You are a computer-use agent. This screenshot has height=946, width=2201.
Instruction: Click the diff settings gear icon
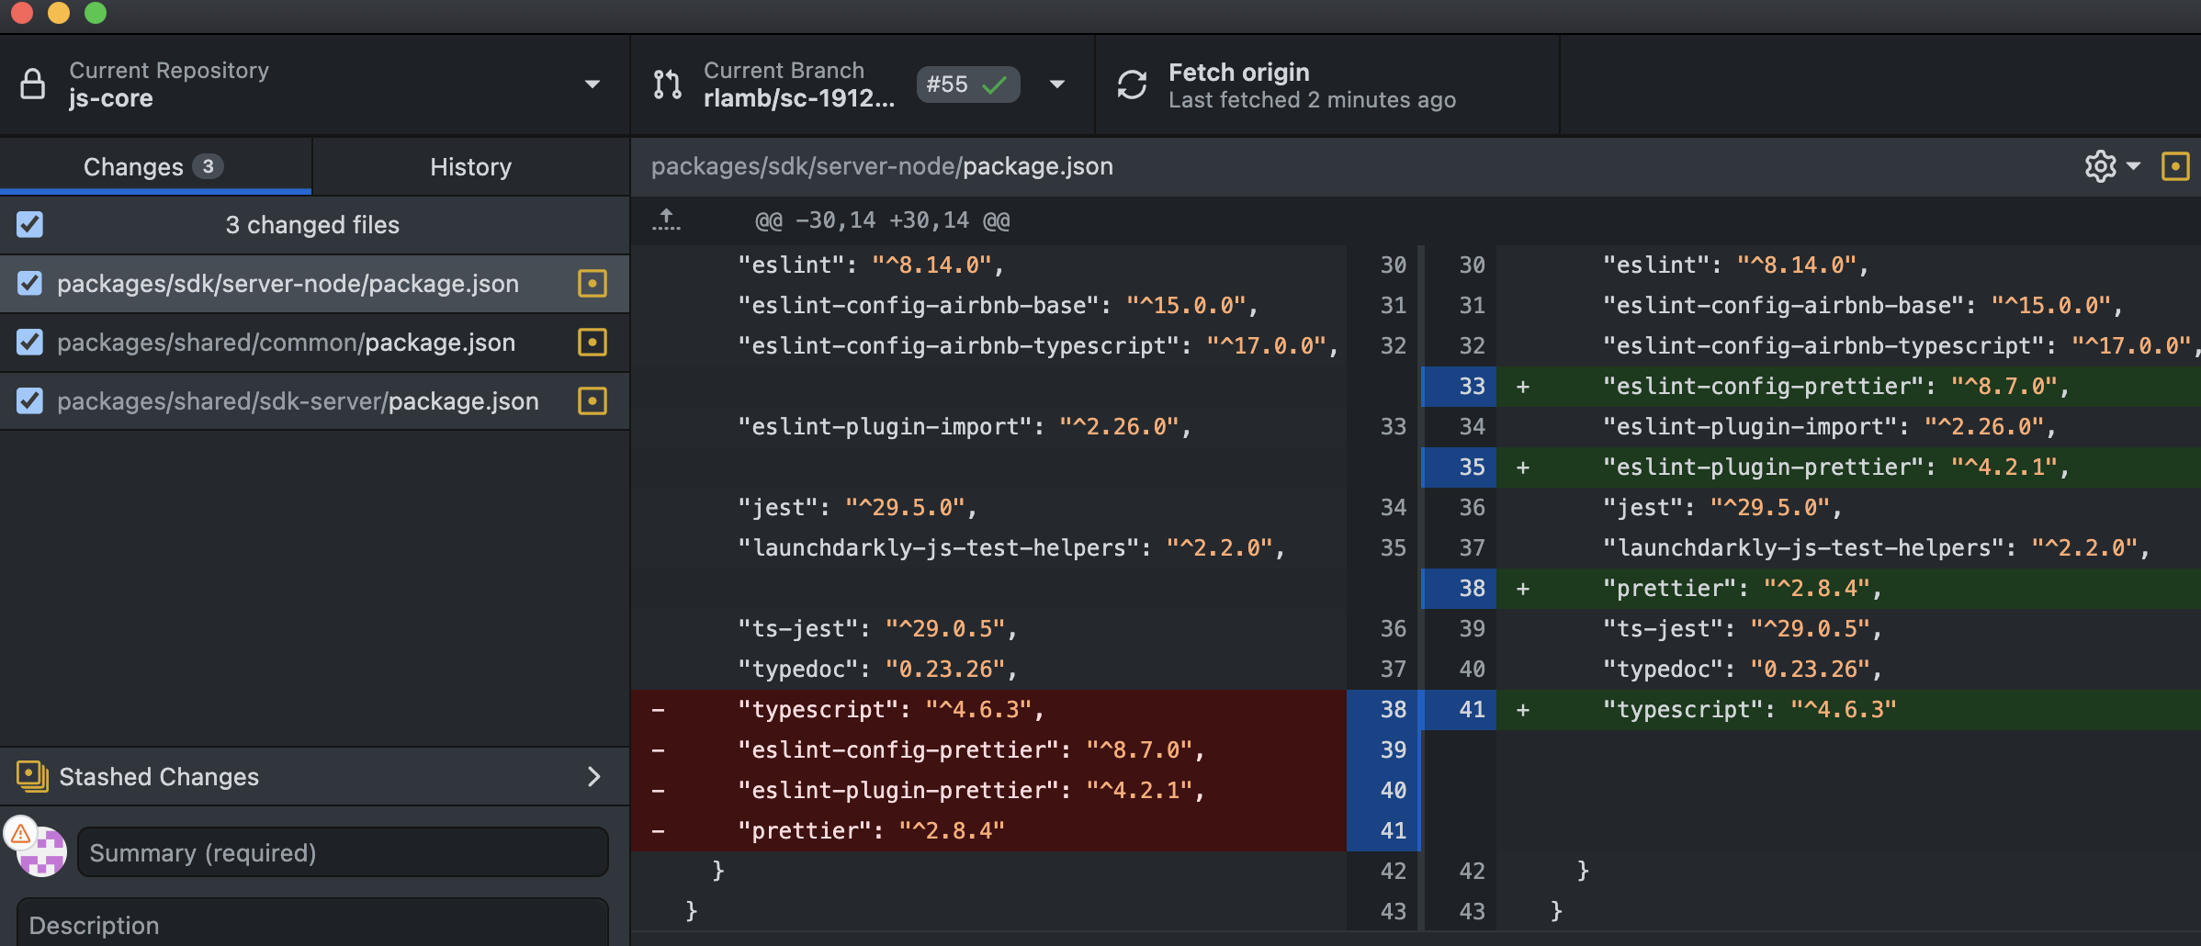tap(2100, 166)
